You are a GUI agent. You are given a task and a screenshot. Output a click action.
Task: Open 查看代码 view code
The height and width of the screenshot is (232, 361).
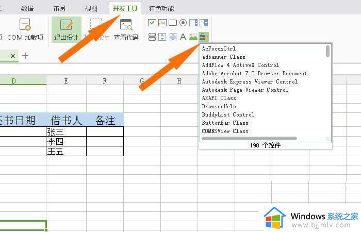click(126, 30)
